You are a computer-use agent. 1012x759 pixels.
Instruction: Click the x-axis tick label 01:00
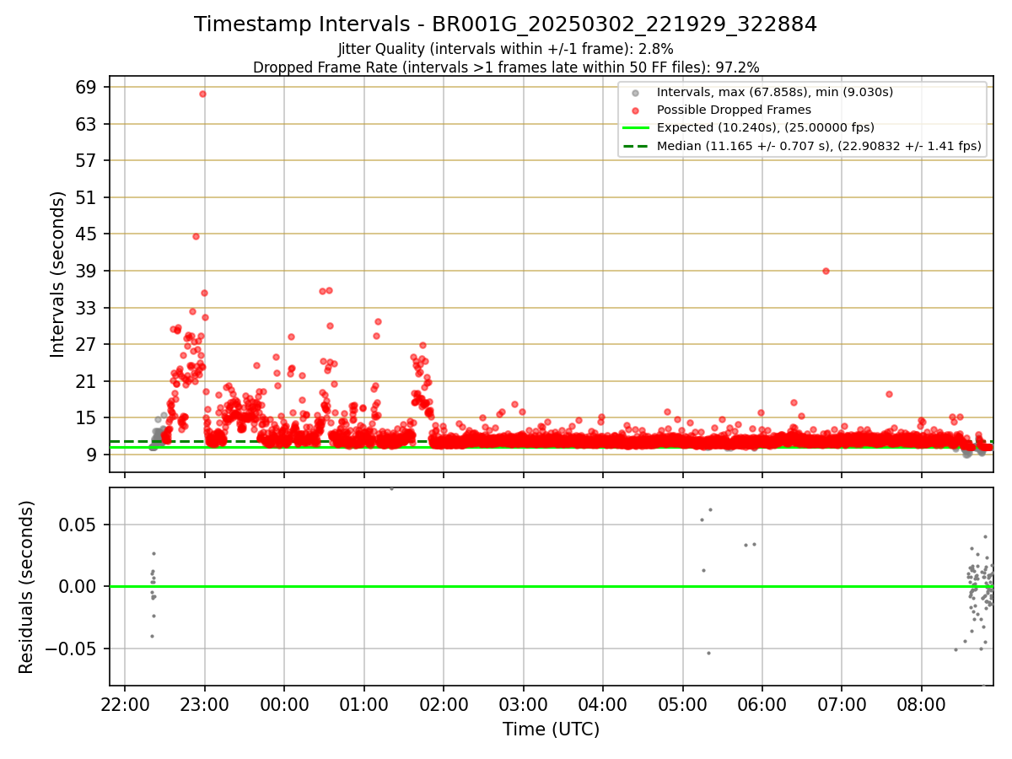[363, 703]
